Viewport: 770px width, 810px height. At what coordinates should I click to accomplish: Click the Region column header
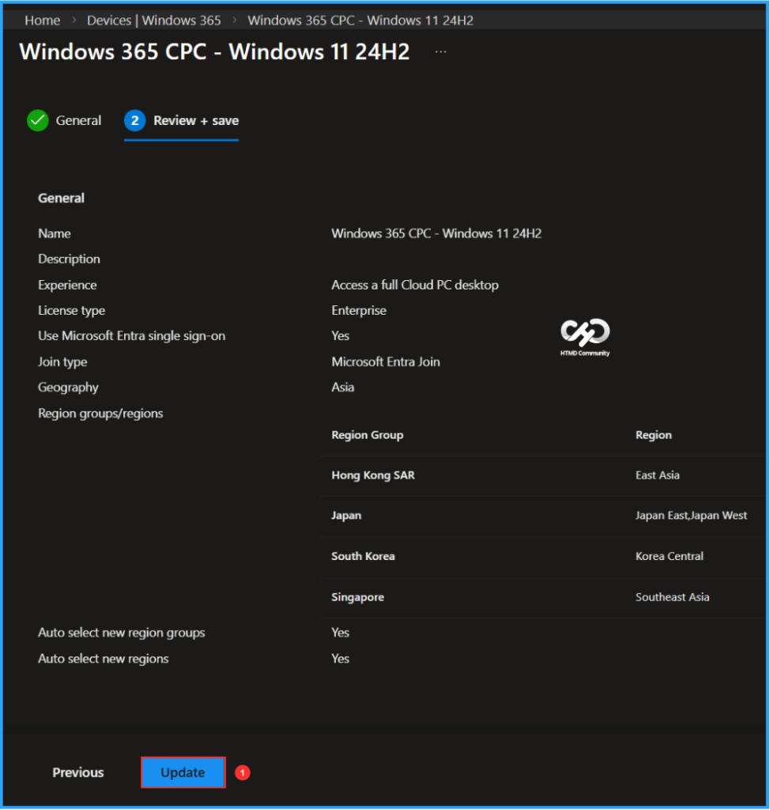click(x=652, y=434)
